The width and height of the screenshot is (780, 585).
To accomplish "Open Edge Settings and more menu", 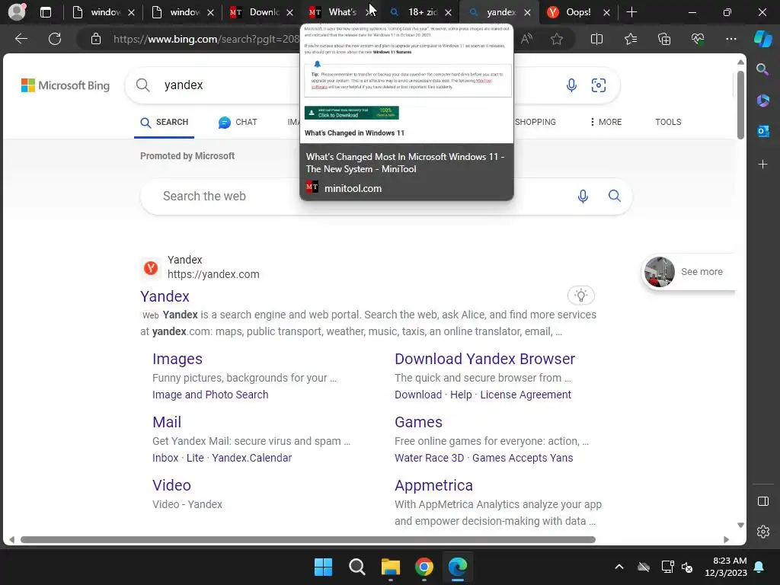I will coord(730,39).
